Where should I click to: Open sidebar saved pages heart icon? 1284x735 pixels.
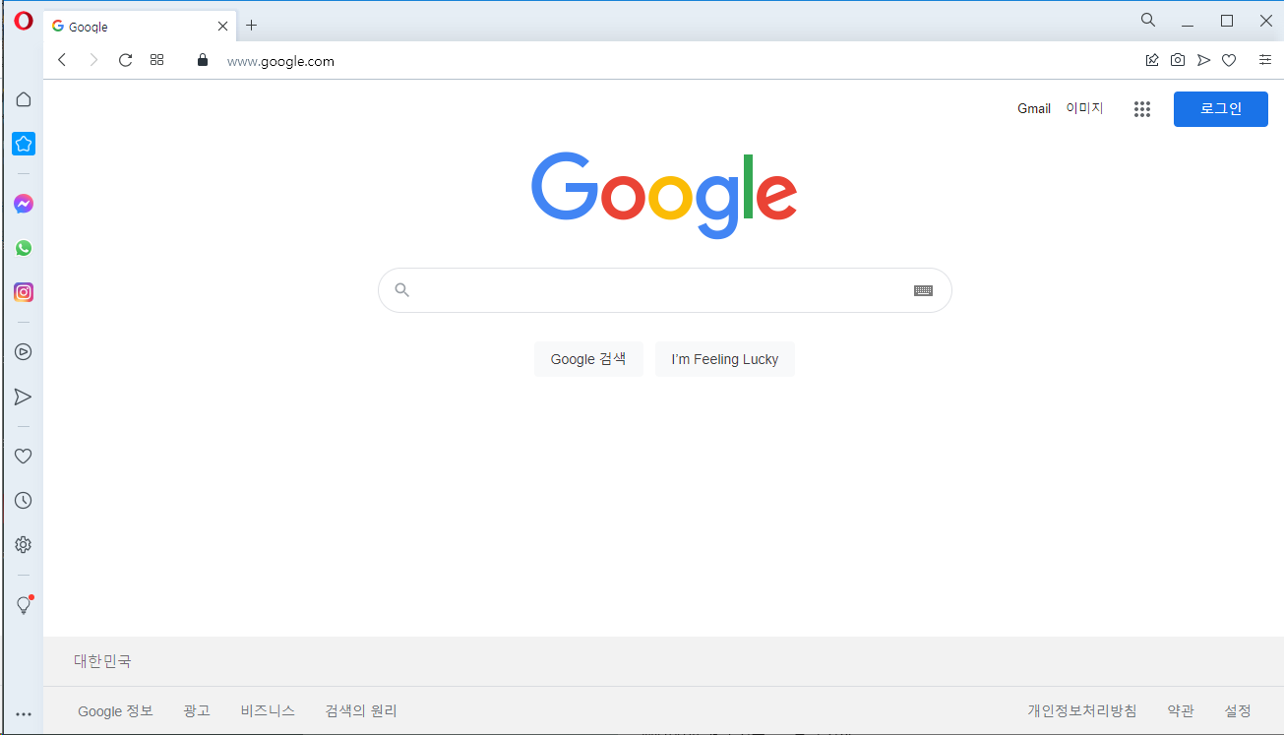point(24,456)
